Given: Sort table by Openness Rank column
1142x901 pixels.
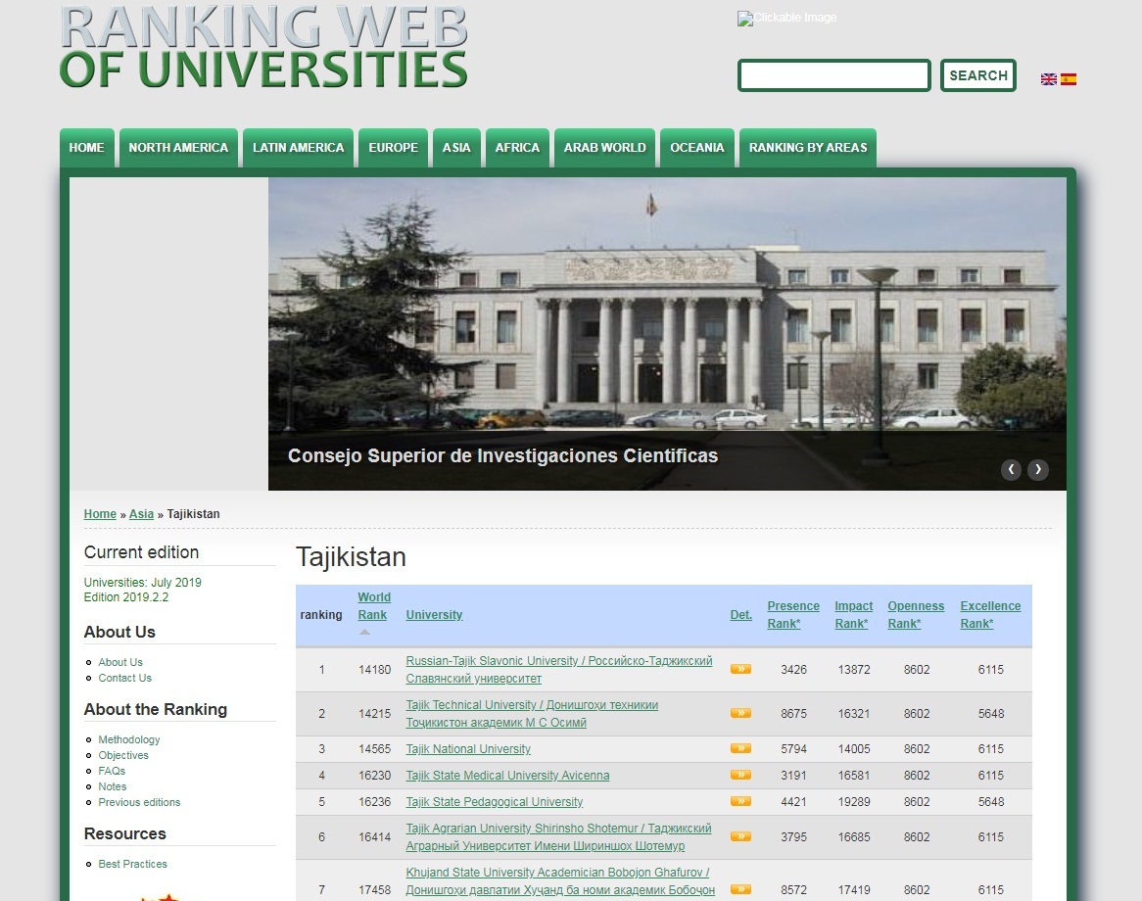Looking at the screenshot, I should click(916, 615).
